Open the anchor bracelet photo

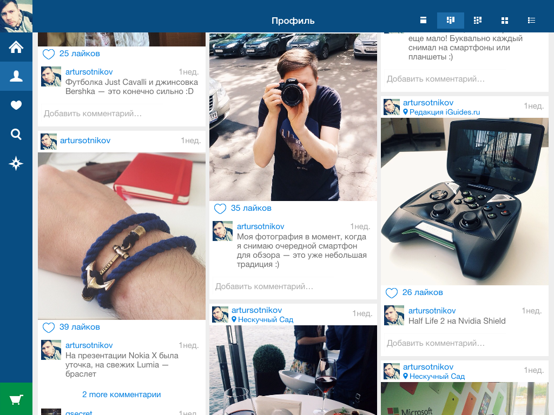(122, 236)
